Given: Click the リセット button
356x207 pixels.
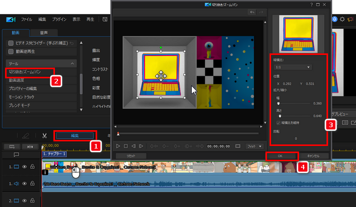Looking at the screenshot, I should pos(130,156).
